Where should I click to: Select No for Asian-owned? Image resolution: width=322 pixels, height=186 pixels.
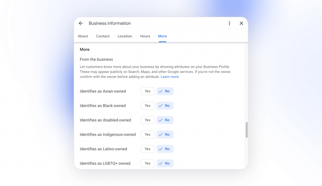click(165, 91)
